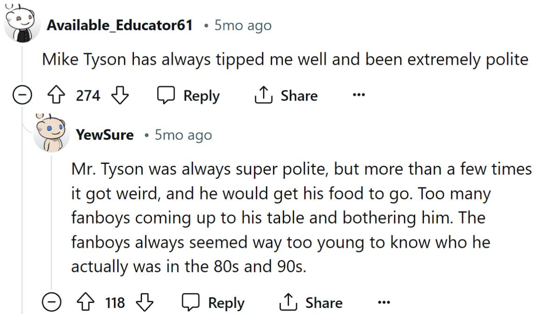560x314 pixels.
Task: Click the 274 vote count
Action: point(88,96)
